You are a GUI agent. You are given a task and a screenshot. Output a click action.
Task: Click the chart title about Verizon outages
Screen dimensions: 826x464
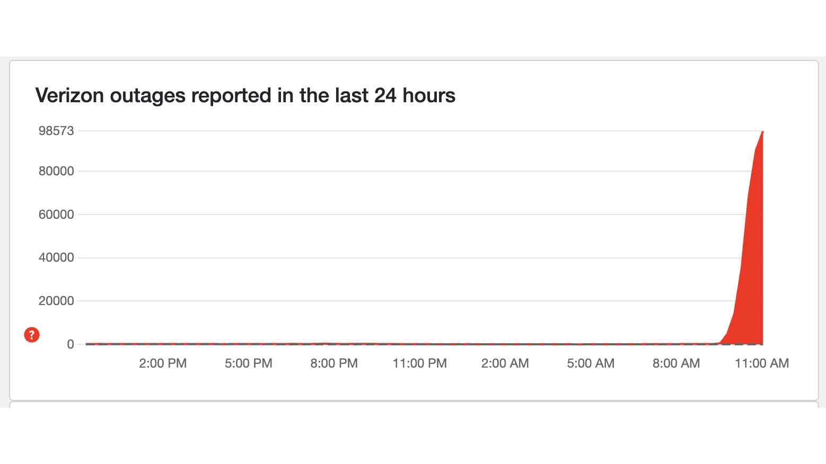[x=245, y=95]
